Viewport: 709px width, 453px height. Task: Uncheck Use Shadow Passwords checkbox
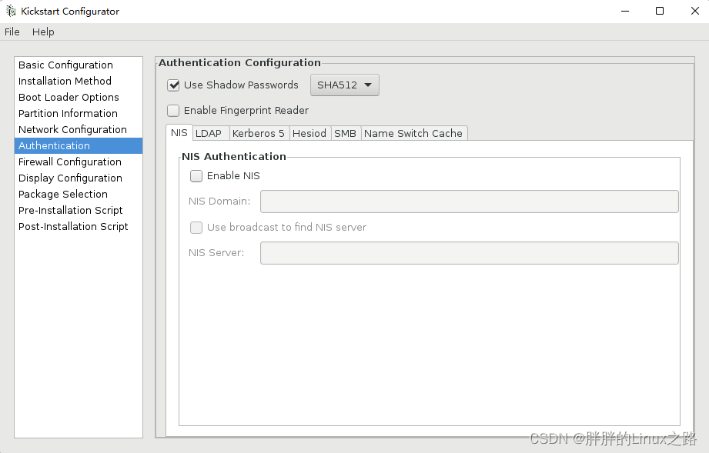(x=174, y=85)
